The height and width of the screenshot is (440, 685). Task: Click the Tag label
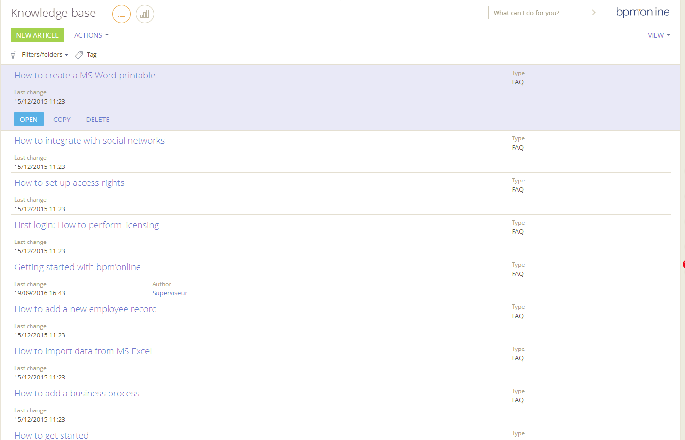coord(92,55)
